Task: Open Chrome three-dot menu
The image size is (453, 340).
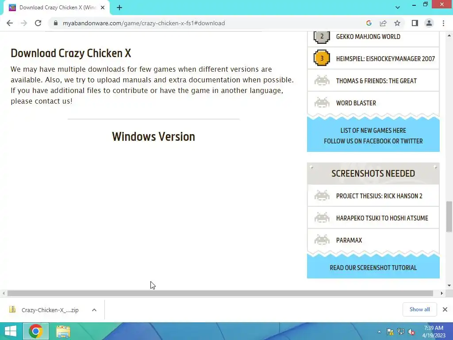Action: click(443, 23)
